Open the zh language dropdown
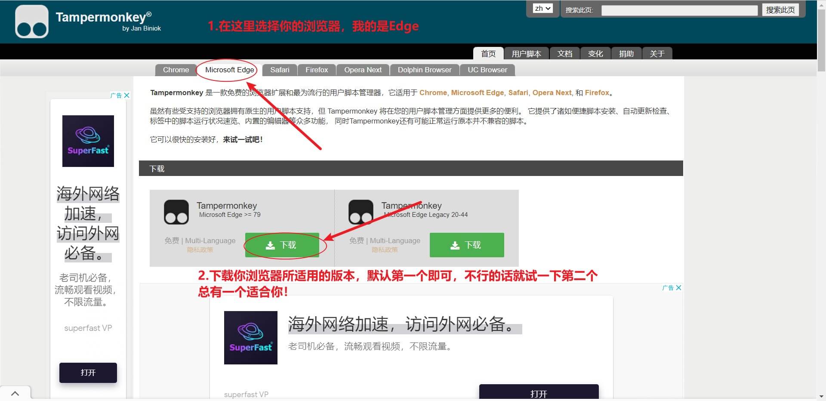 point(542,9)
